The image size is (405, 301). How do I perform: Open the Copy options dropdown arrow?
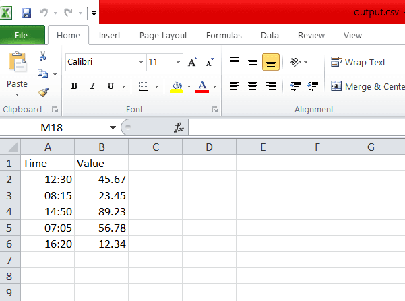55,74
